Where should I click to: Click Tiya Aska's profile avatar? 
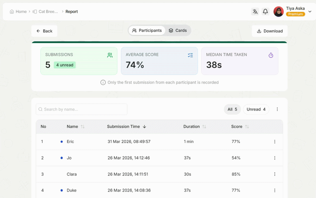[278, 11]
